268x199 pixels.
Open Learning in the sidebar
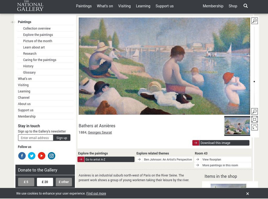tap(24, 91)
